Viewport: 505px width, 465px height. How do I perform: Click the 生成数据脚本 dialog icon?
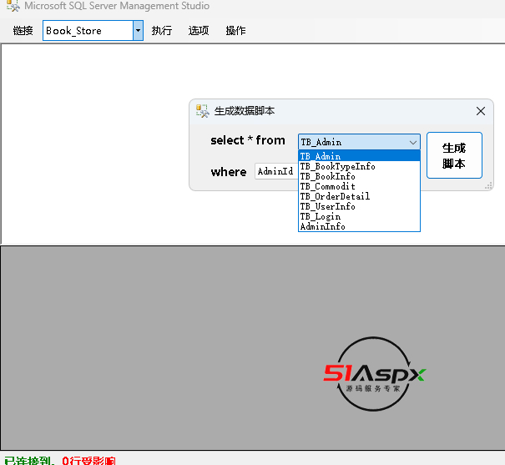tap(203, 111)
